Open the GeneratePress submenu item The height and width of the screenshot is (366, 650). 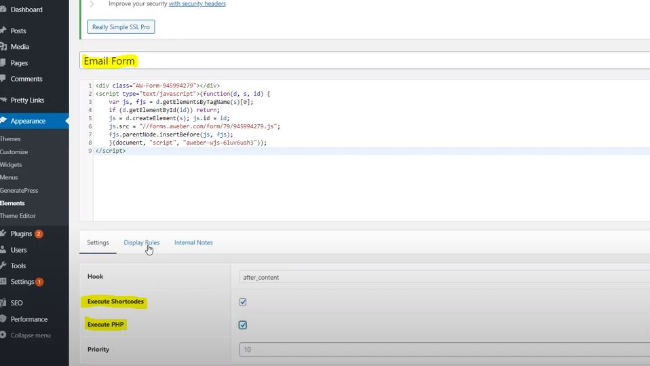(19, 190)
